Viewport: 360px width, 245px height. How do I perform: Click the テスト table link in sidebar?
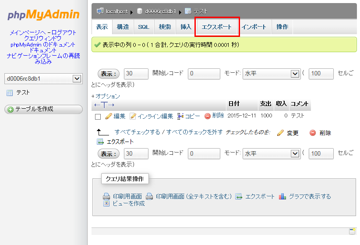pos(23,92)
